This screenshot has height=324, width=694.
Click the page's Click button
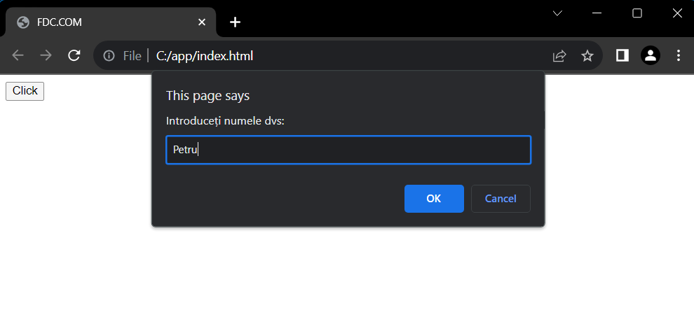pos(25,91)
